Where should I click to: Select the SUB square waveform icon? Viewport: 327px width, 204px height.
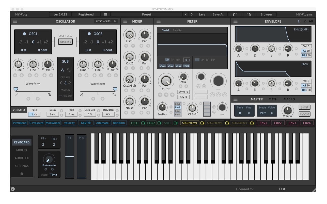(x=69, y=70)
